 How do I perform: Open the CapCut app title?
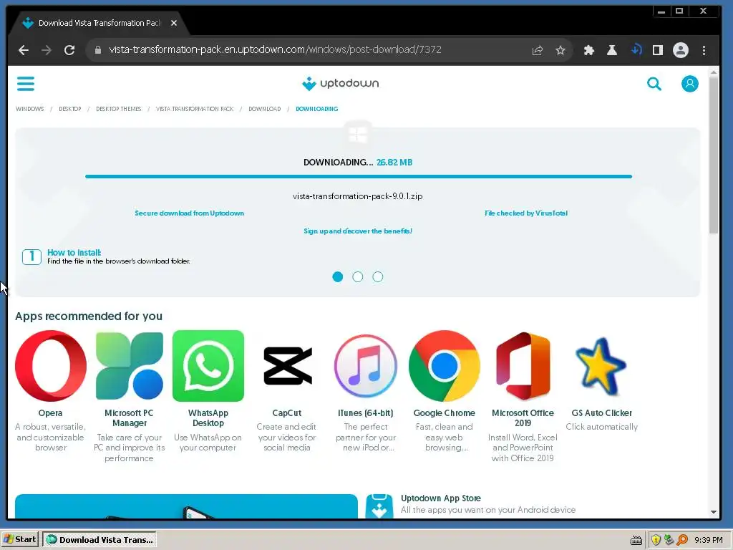coord(287,413)
